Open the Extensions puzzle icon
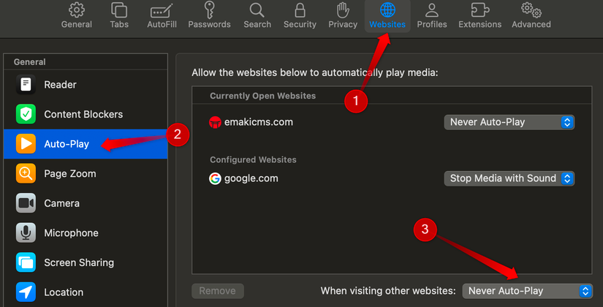 (x=479, y=10)
